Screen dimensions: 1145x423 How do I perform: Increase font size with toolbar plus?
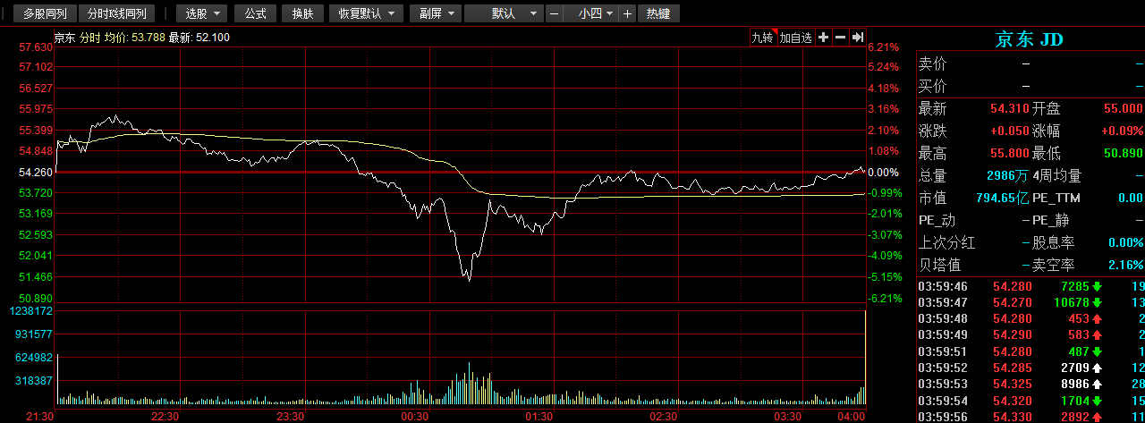click(627, 13)
